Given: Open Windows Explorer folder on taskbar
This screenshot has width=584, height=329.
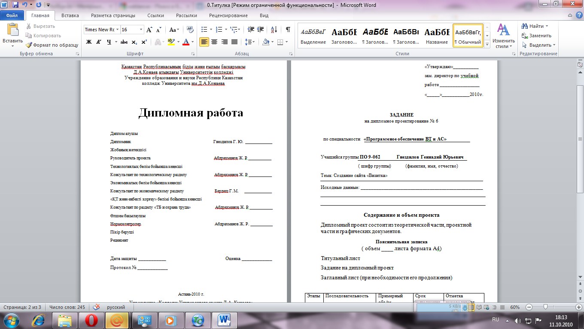Looking at the screenshot, I should pyautogui.click(x=65, y=320).
